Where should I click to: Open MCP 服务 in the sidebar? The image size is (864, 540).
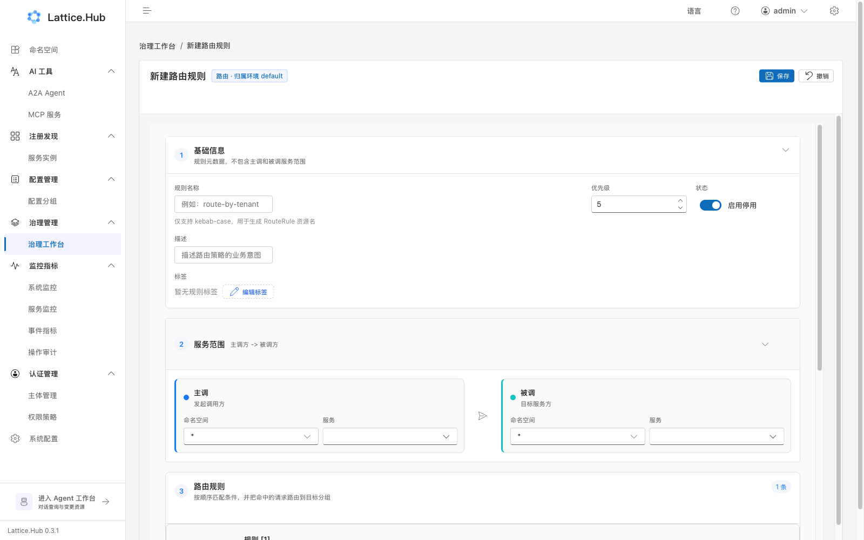click(x=63, y=114)
